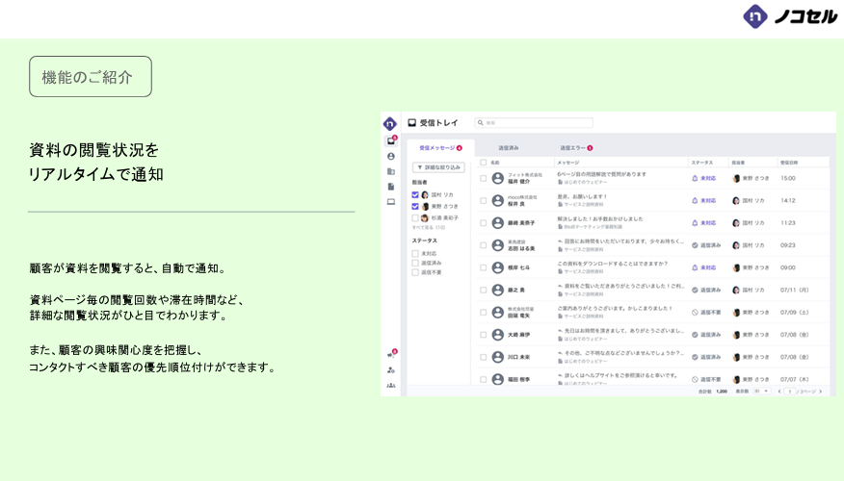Open the rows-per-page dropdown showing 30
Image resolution: width=844 pixels, height=481 pixels.
click(x=760, y=392)
